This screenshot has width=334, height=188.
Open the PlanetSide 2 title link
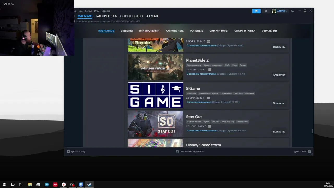[x=197, y=60]
